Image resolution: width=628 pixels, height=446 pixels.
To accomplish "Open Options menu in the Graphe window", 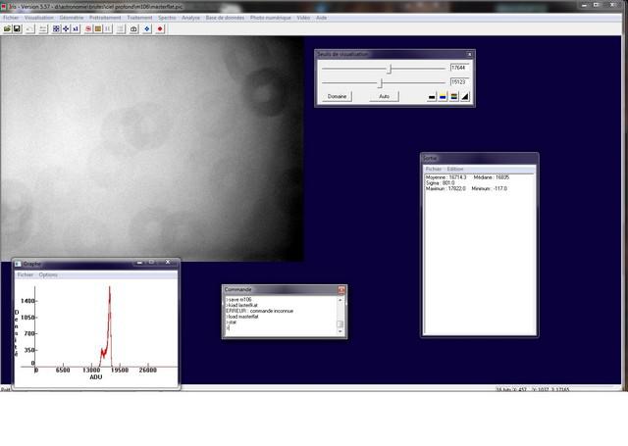I will click(x=48, y=274).
